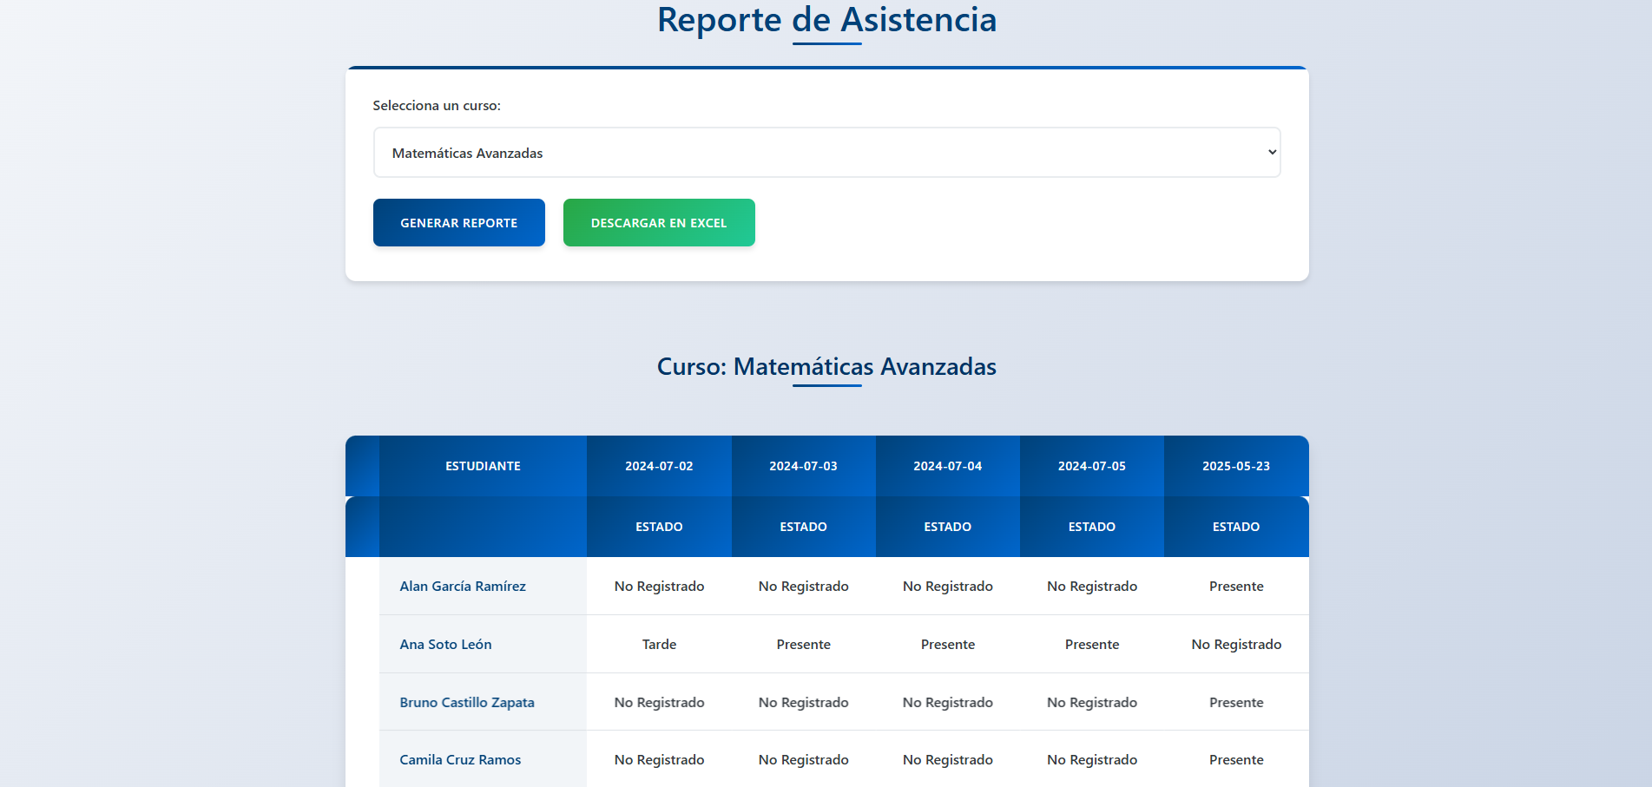This screenshot has height=787, width=1652.
Task: Open Camila Cruz Ramos's student link
Action: click(459, 759)
